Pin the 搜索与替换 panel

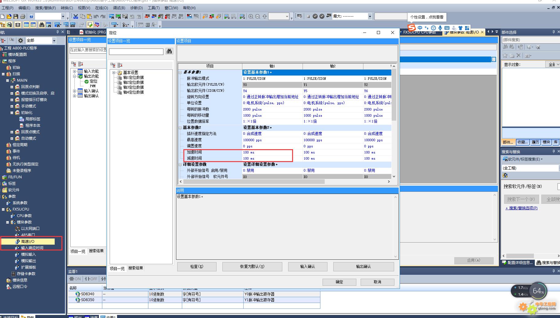click(554, 151)
